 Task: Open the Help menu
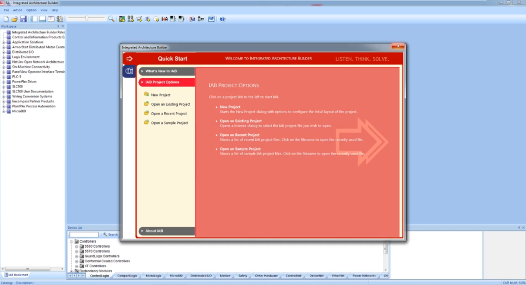(55, 10)
